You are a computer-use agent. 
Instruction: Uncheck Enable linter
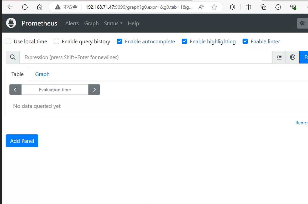coord(245,41)
